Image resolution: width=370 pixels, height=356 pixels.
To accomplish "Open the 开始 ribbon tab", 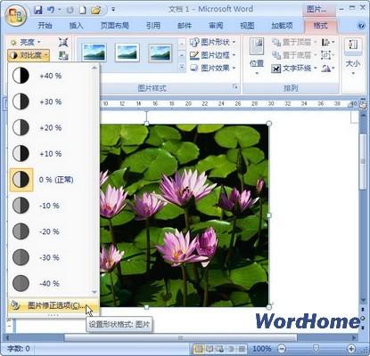I will pyautogui.click(x=45, y=26).
